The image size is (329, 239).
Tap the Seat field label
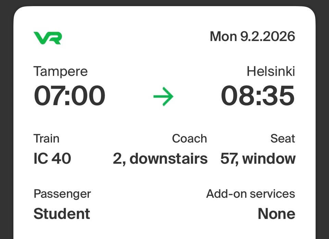pos(283,139)
